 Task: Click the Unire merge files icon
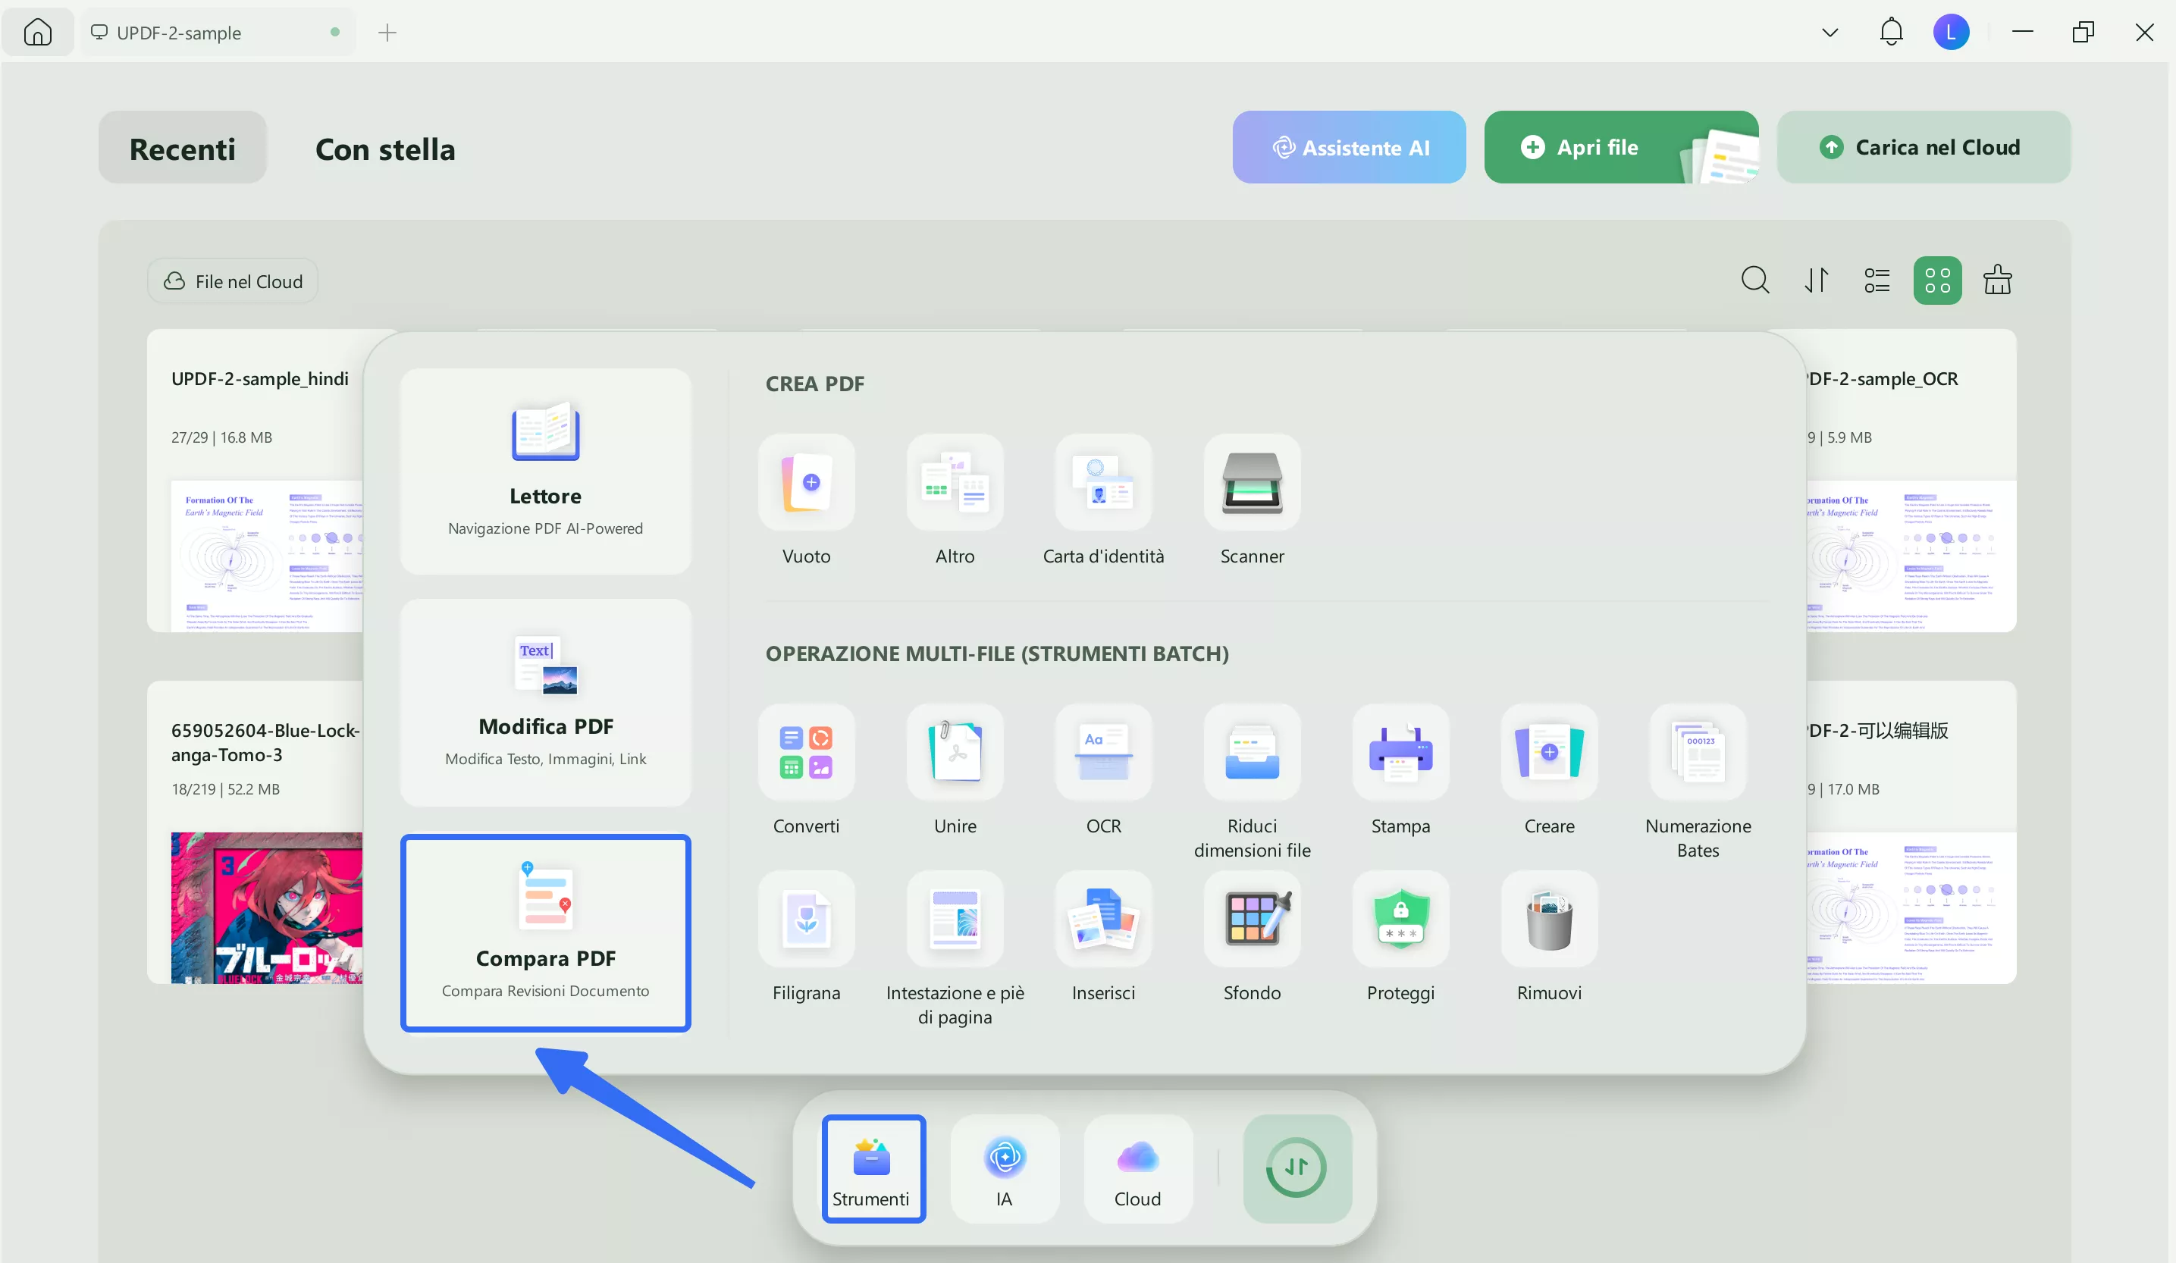(x=954, y=753)
